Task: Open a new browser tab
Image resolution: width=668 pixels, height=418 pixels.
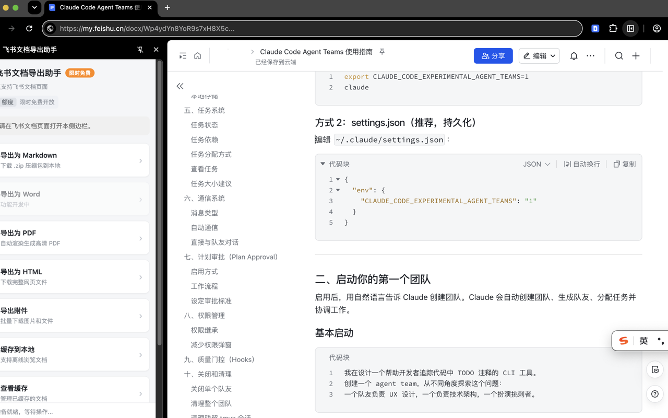Action: [167, 8]
